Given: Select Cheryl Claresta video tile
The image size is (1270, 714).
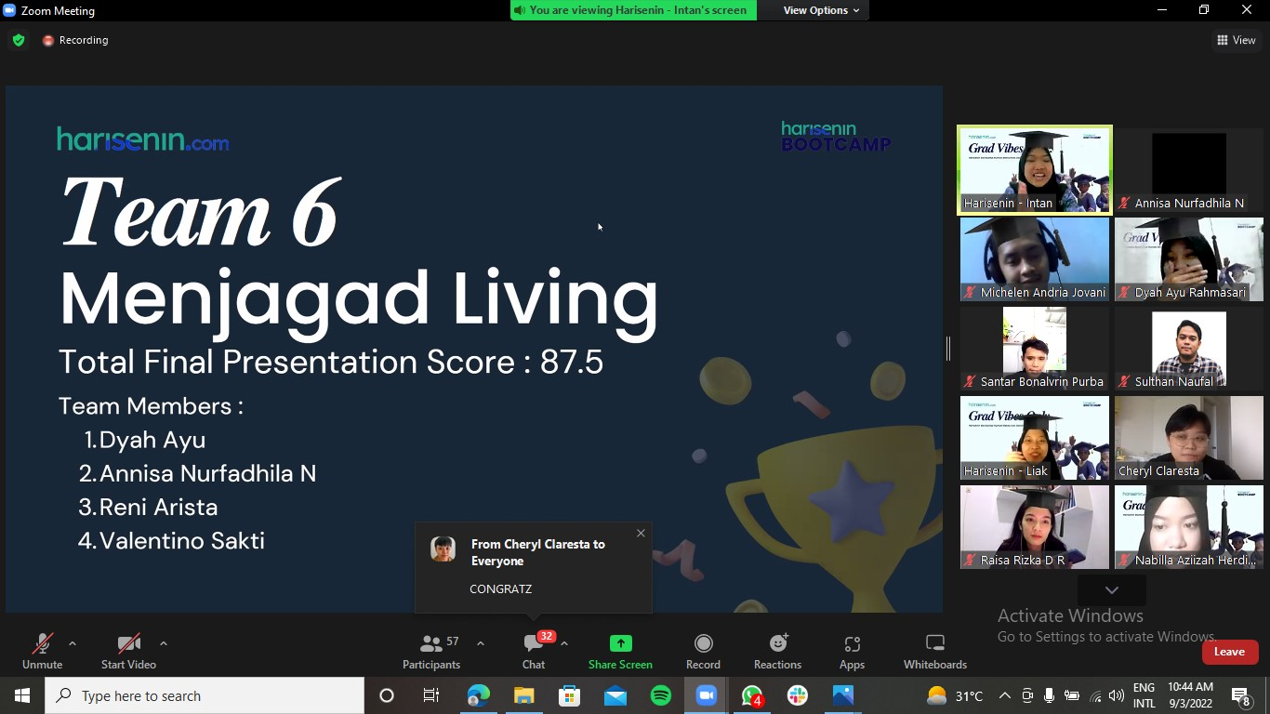Looking at the screenshot, I should pos(1189,438).
